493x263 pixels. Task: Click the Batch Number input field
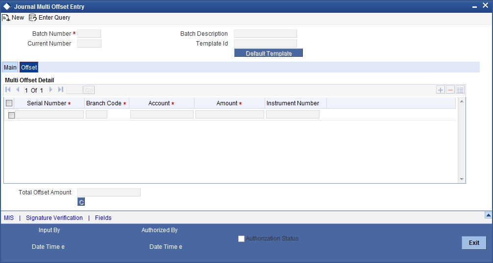click(x=89, y=34)
